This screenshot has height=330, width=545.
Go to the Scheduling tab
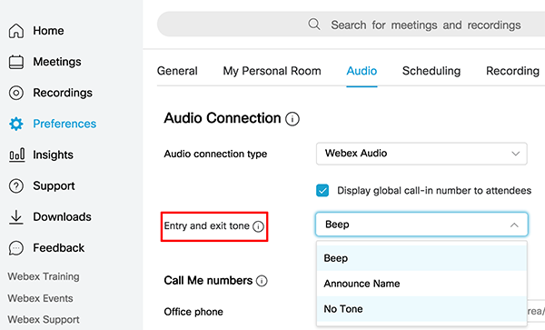[x=431, y=71]
